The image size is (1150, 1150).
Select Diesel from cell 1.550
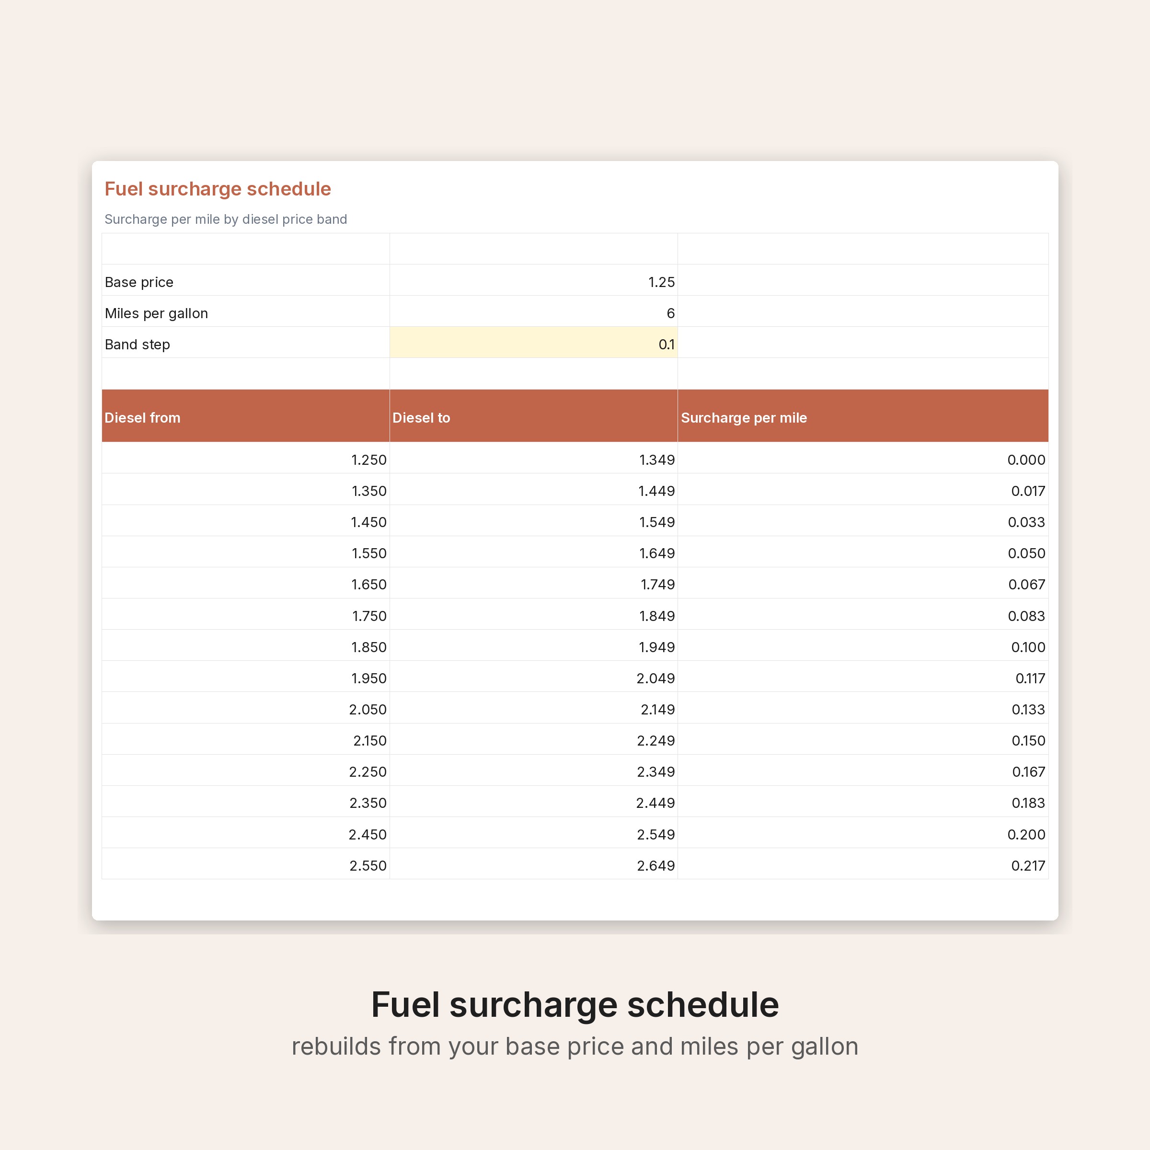click(x=246, y=552)
